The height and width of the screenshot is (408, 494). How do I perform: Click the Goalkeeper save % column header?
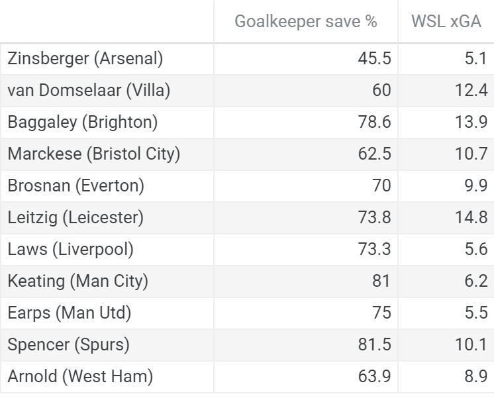305,21
